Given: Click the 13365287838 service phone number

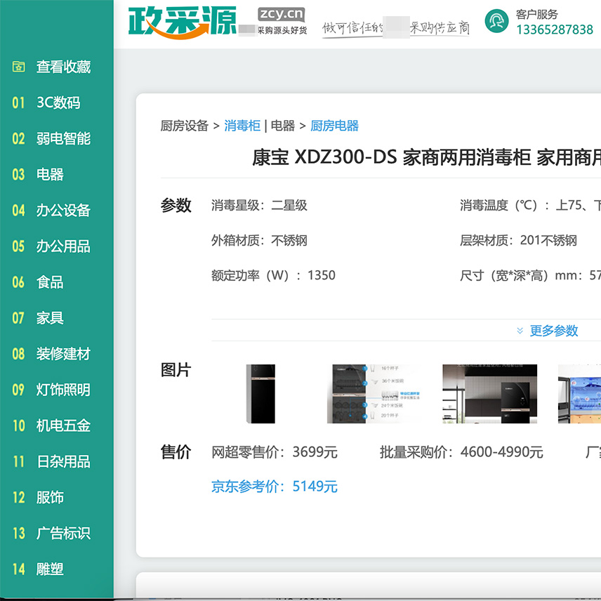Looking at the screenshot, I should tap(554, 29).
